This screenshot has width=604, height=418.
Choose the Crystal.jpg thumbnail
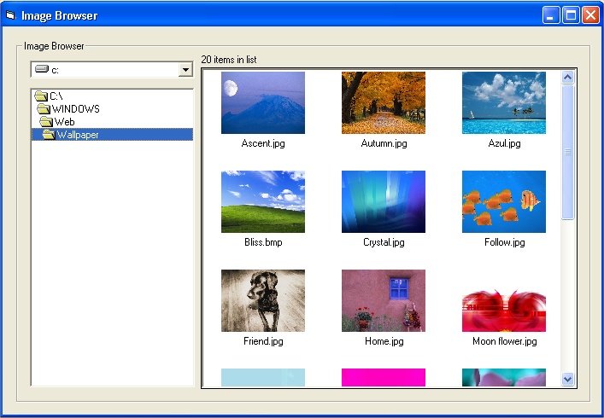point(383,202)
